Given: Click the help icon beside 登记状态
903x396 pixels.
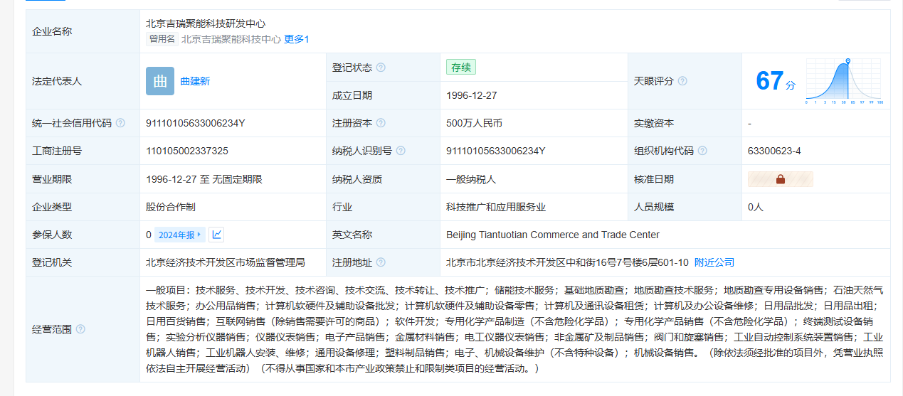Looking at the screenshot, I should coord(381,68).
